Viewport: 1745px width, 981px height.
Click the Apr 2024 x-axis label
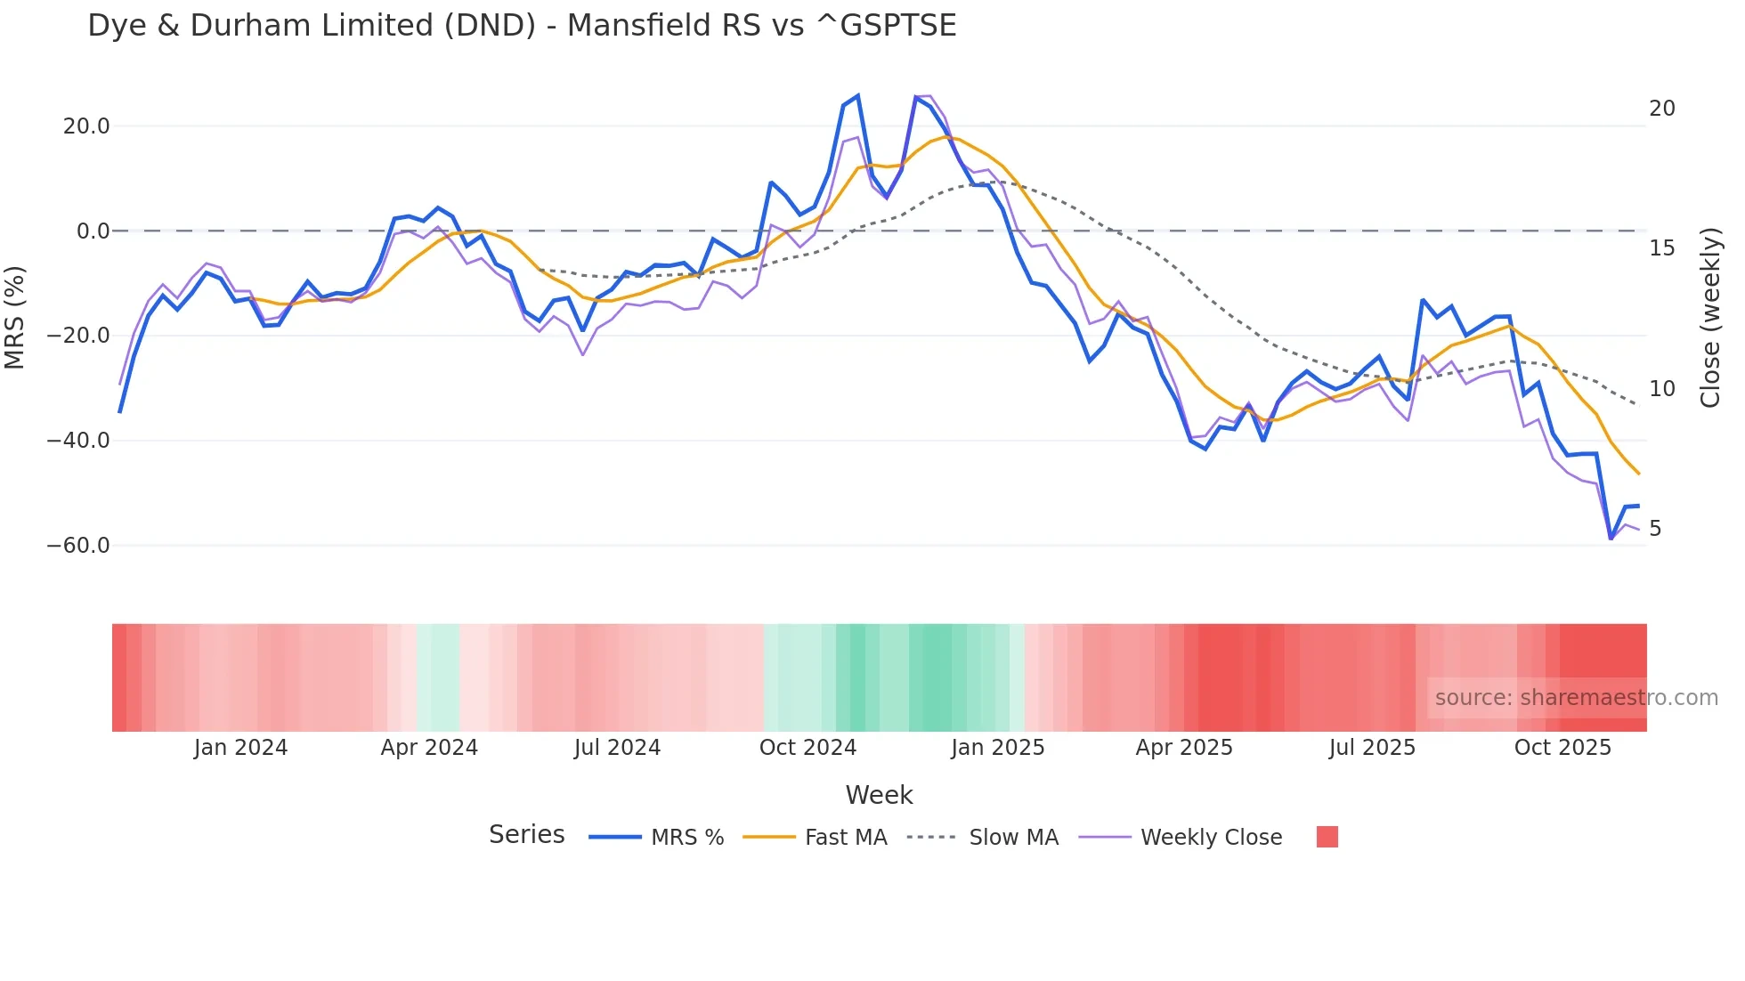click(429, 748)
